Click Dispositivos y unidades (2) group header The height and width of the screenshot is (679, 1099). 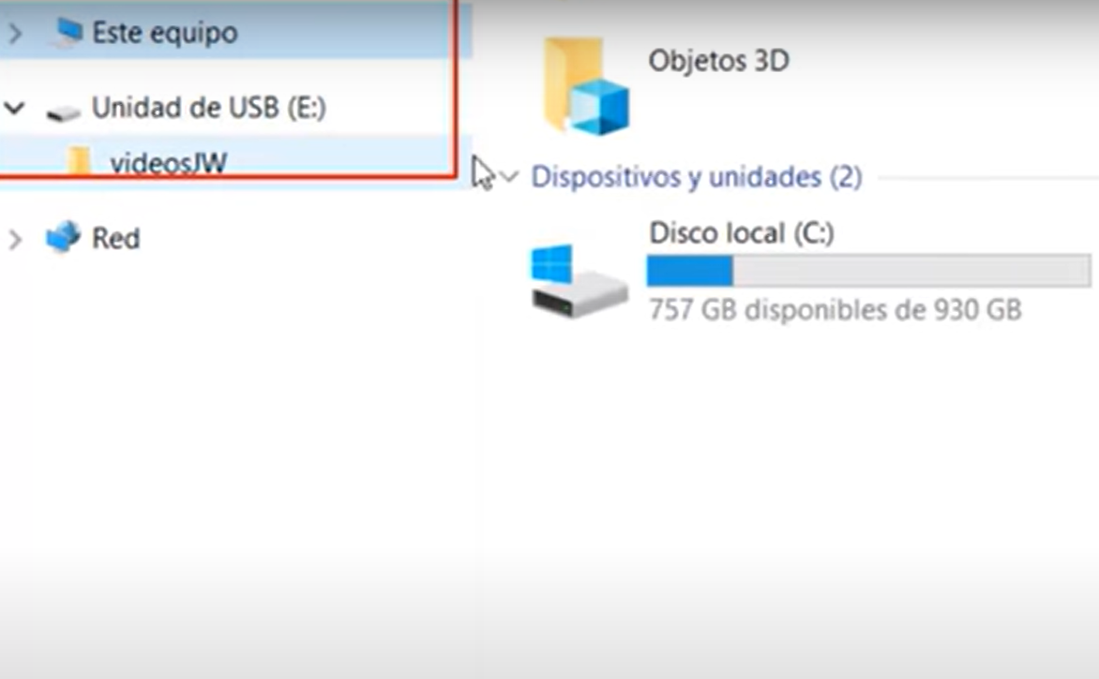[697, 176]
